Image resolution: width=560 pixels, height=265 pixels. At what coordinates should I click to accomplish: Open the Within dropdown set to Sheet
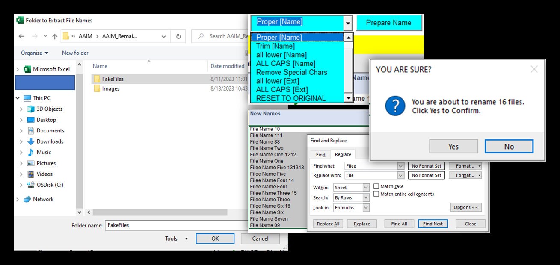351,187
